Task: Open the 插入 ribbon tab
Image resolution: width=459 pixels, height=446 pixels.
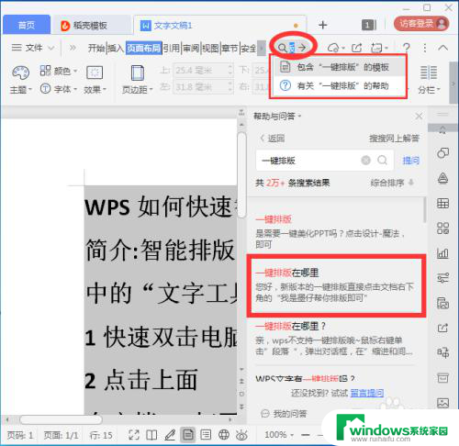Action: pyautogui.click(x=116, y=48)
